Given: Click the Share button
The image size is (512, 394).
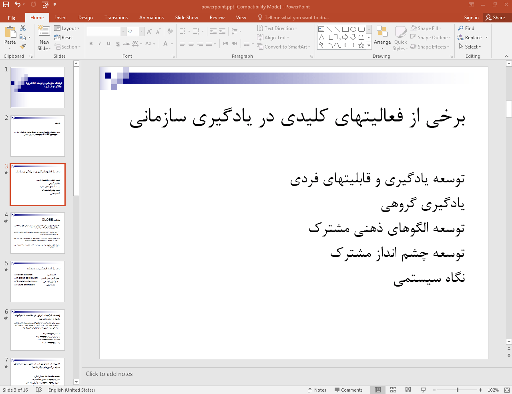Looking at the screenshot, I should tap(495, 18).
